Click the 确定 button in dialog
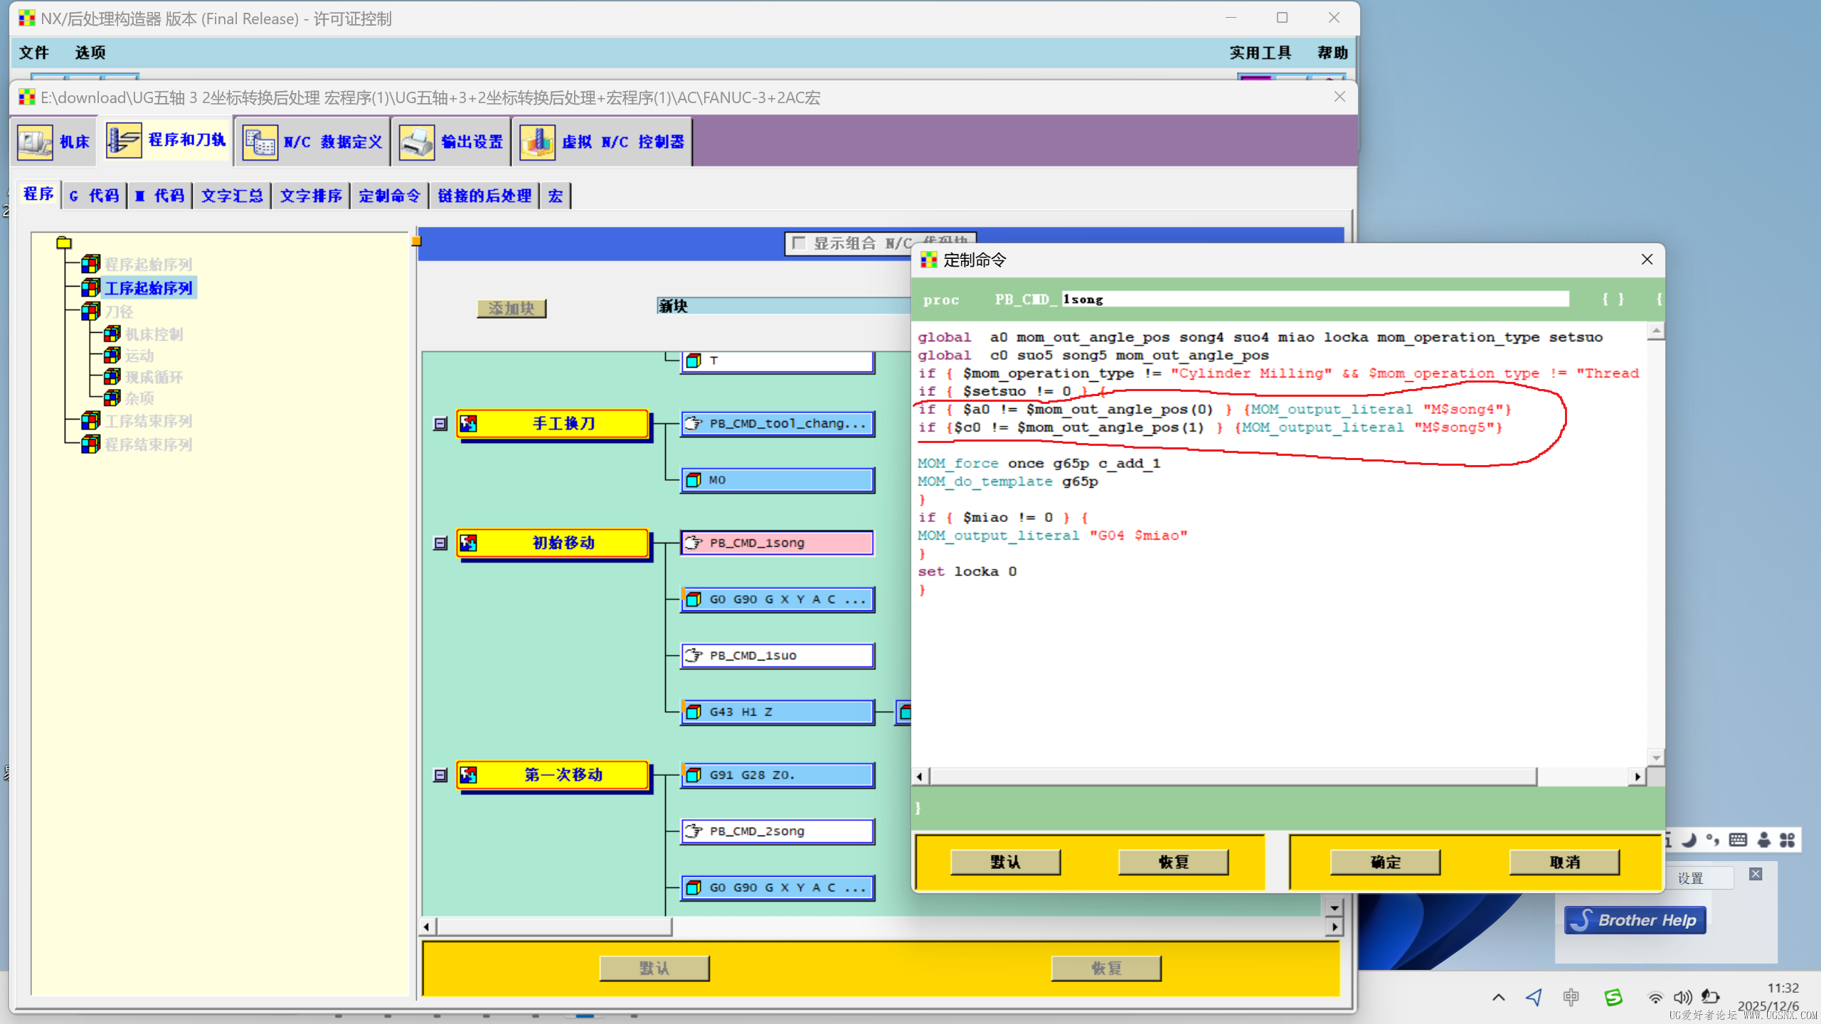1821x1024 pixels. click(x=1385, y=862)
